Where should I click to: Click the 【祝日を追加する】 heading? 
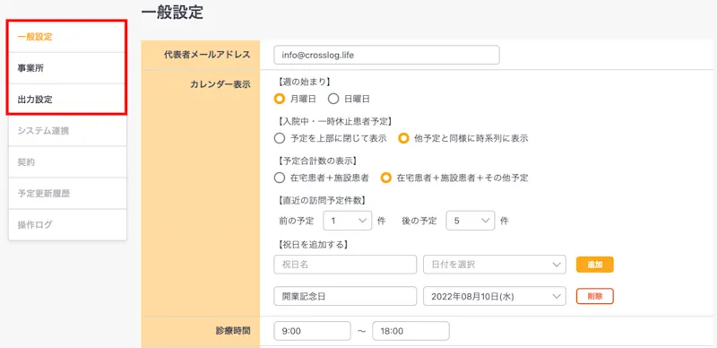[312, 245]
